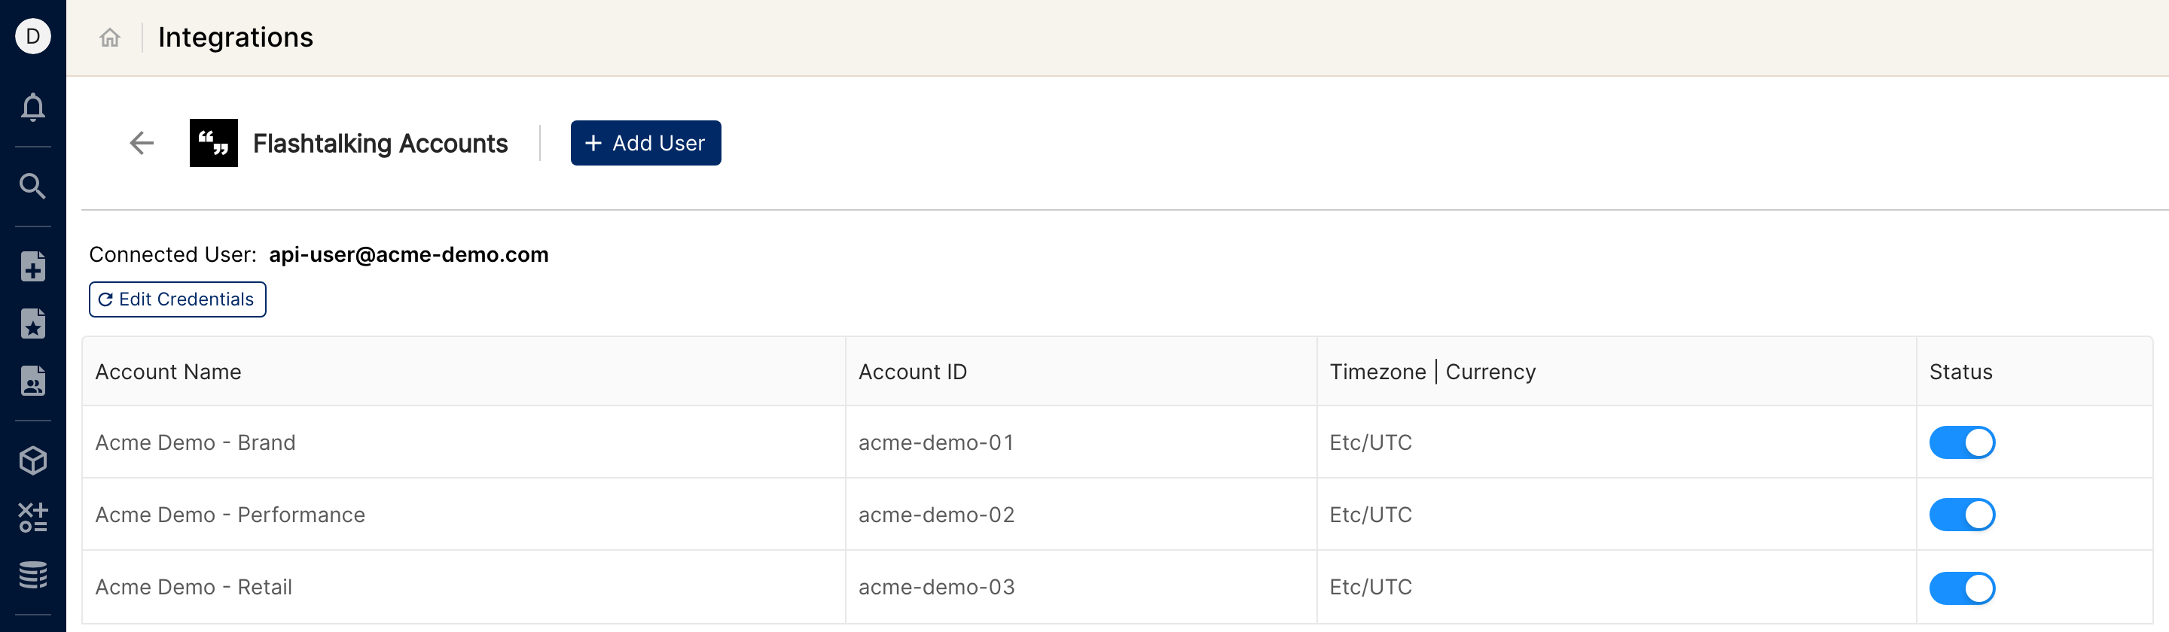Image resolution: width=2169 pixels, height=632 pixels.
Task: Click the Integrations page title
Action: (236, 37)
